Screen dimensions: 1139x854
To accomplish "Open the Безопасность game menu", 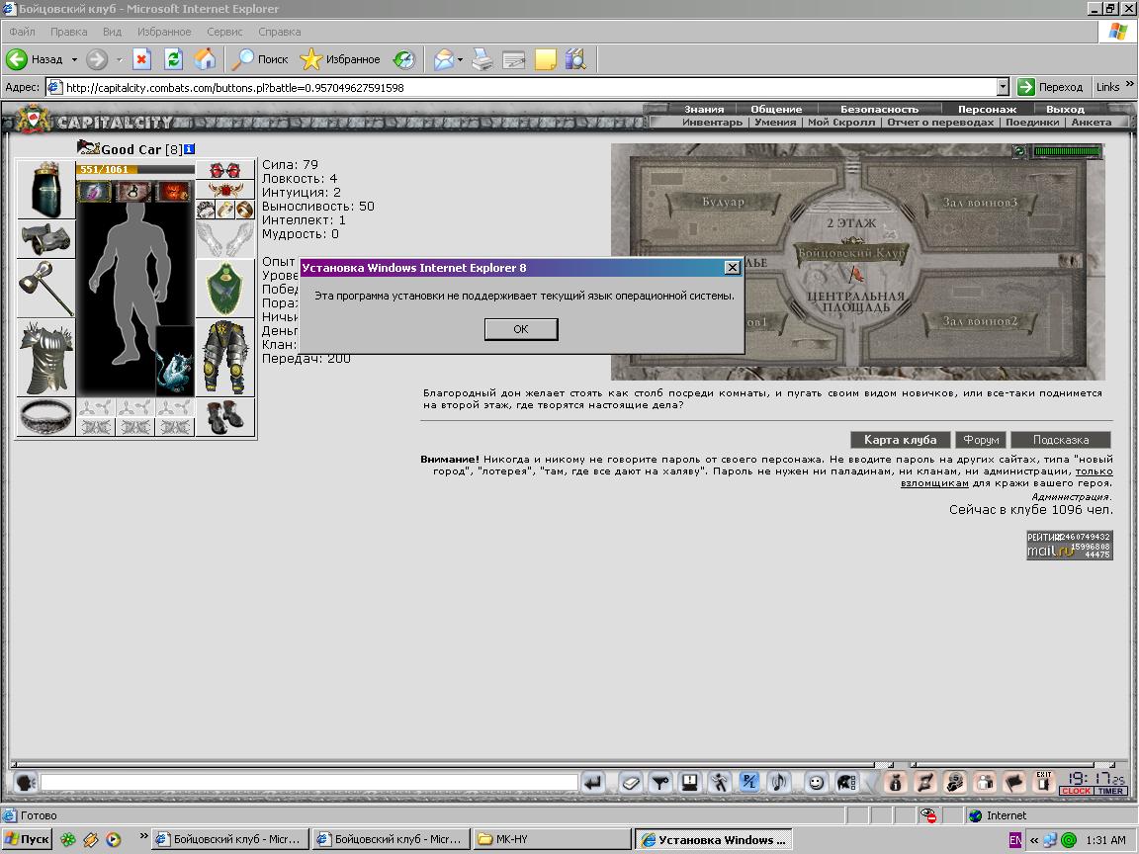I will (879, 109).
